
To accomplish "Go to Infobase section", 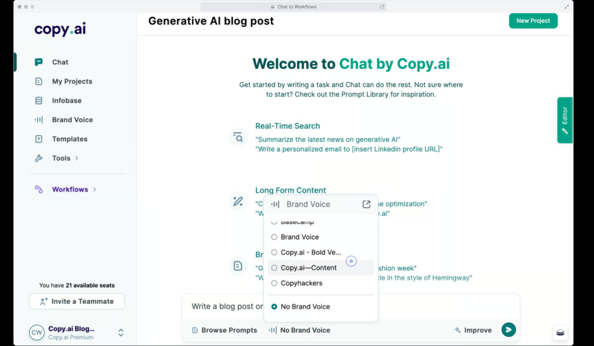I will click(x=67, y=101).
